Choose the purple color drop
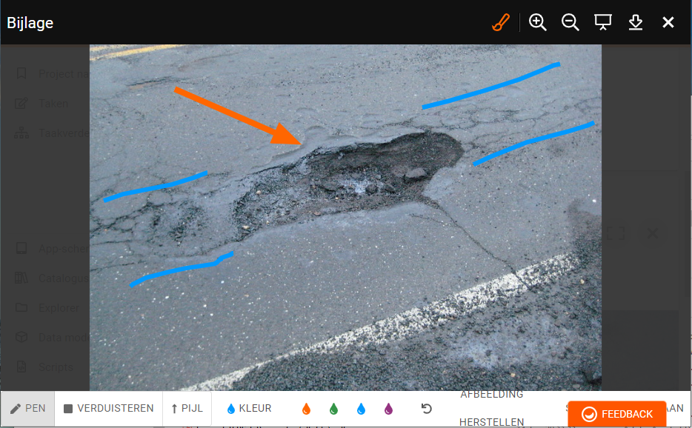Screen dimensions: 692x428 coord(388,409)
